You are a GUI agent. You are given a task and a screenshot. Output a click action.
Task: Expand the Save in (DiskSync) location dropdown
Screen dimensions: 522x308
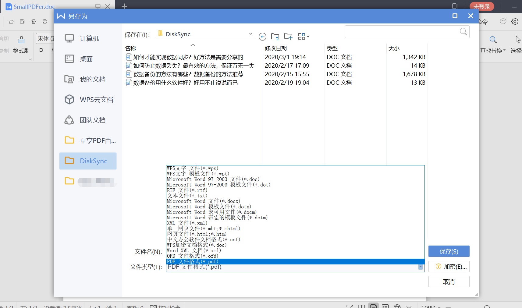250,34
